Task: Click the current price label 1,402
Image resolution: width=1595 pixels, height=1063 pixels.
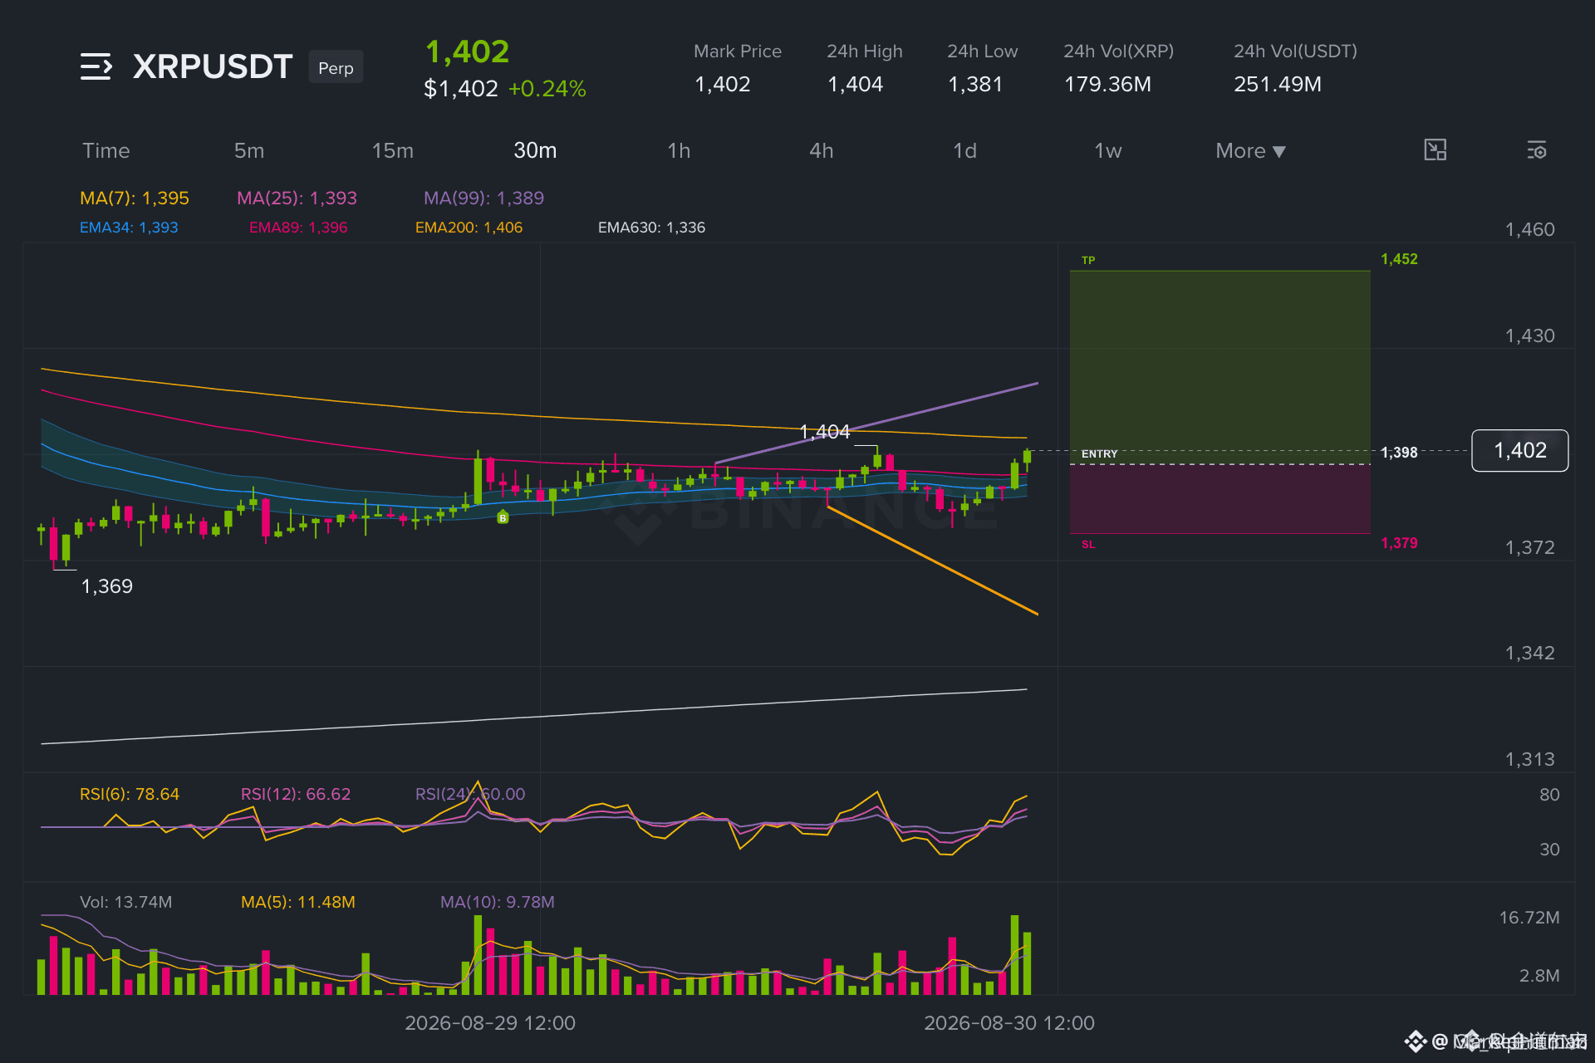Action: [x=1520, y=451]
